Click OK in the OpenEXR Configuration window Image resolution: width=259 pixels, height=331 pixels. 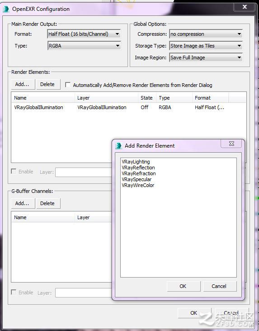[x=194, y=313]
